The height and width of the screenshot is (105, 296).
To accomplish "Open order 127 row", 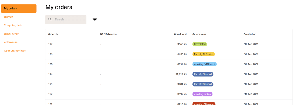I will (169, 44).
